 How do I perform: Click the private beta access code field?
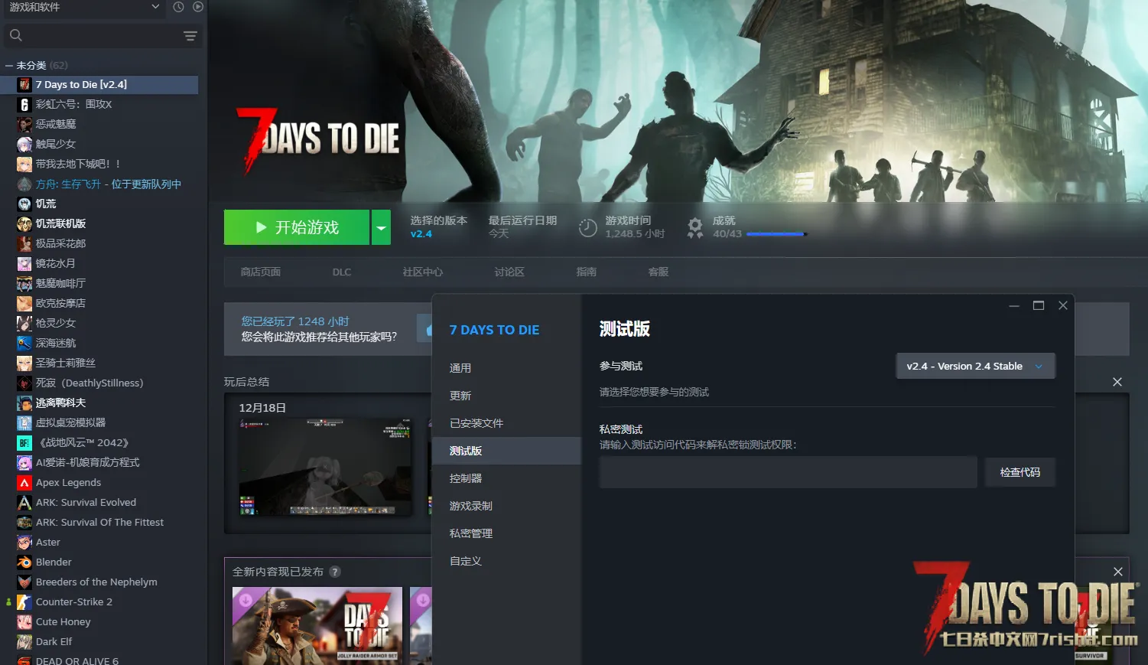click(788, 472)
